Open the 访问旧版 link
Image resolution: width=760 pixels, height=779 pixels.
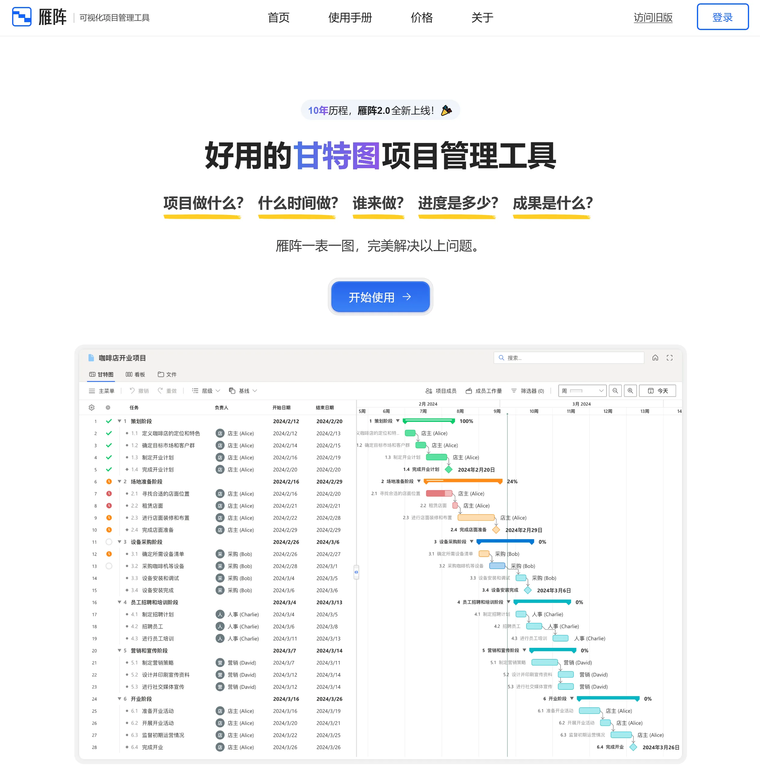coord(653,18)
